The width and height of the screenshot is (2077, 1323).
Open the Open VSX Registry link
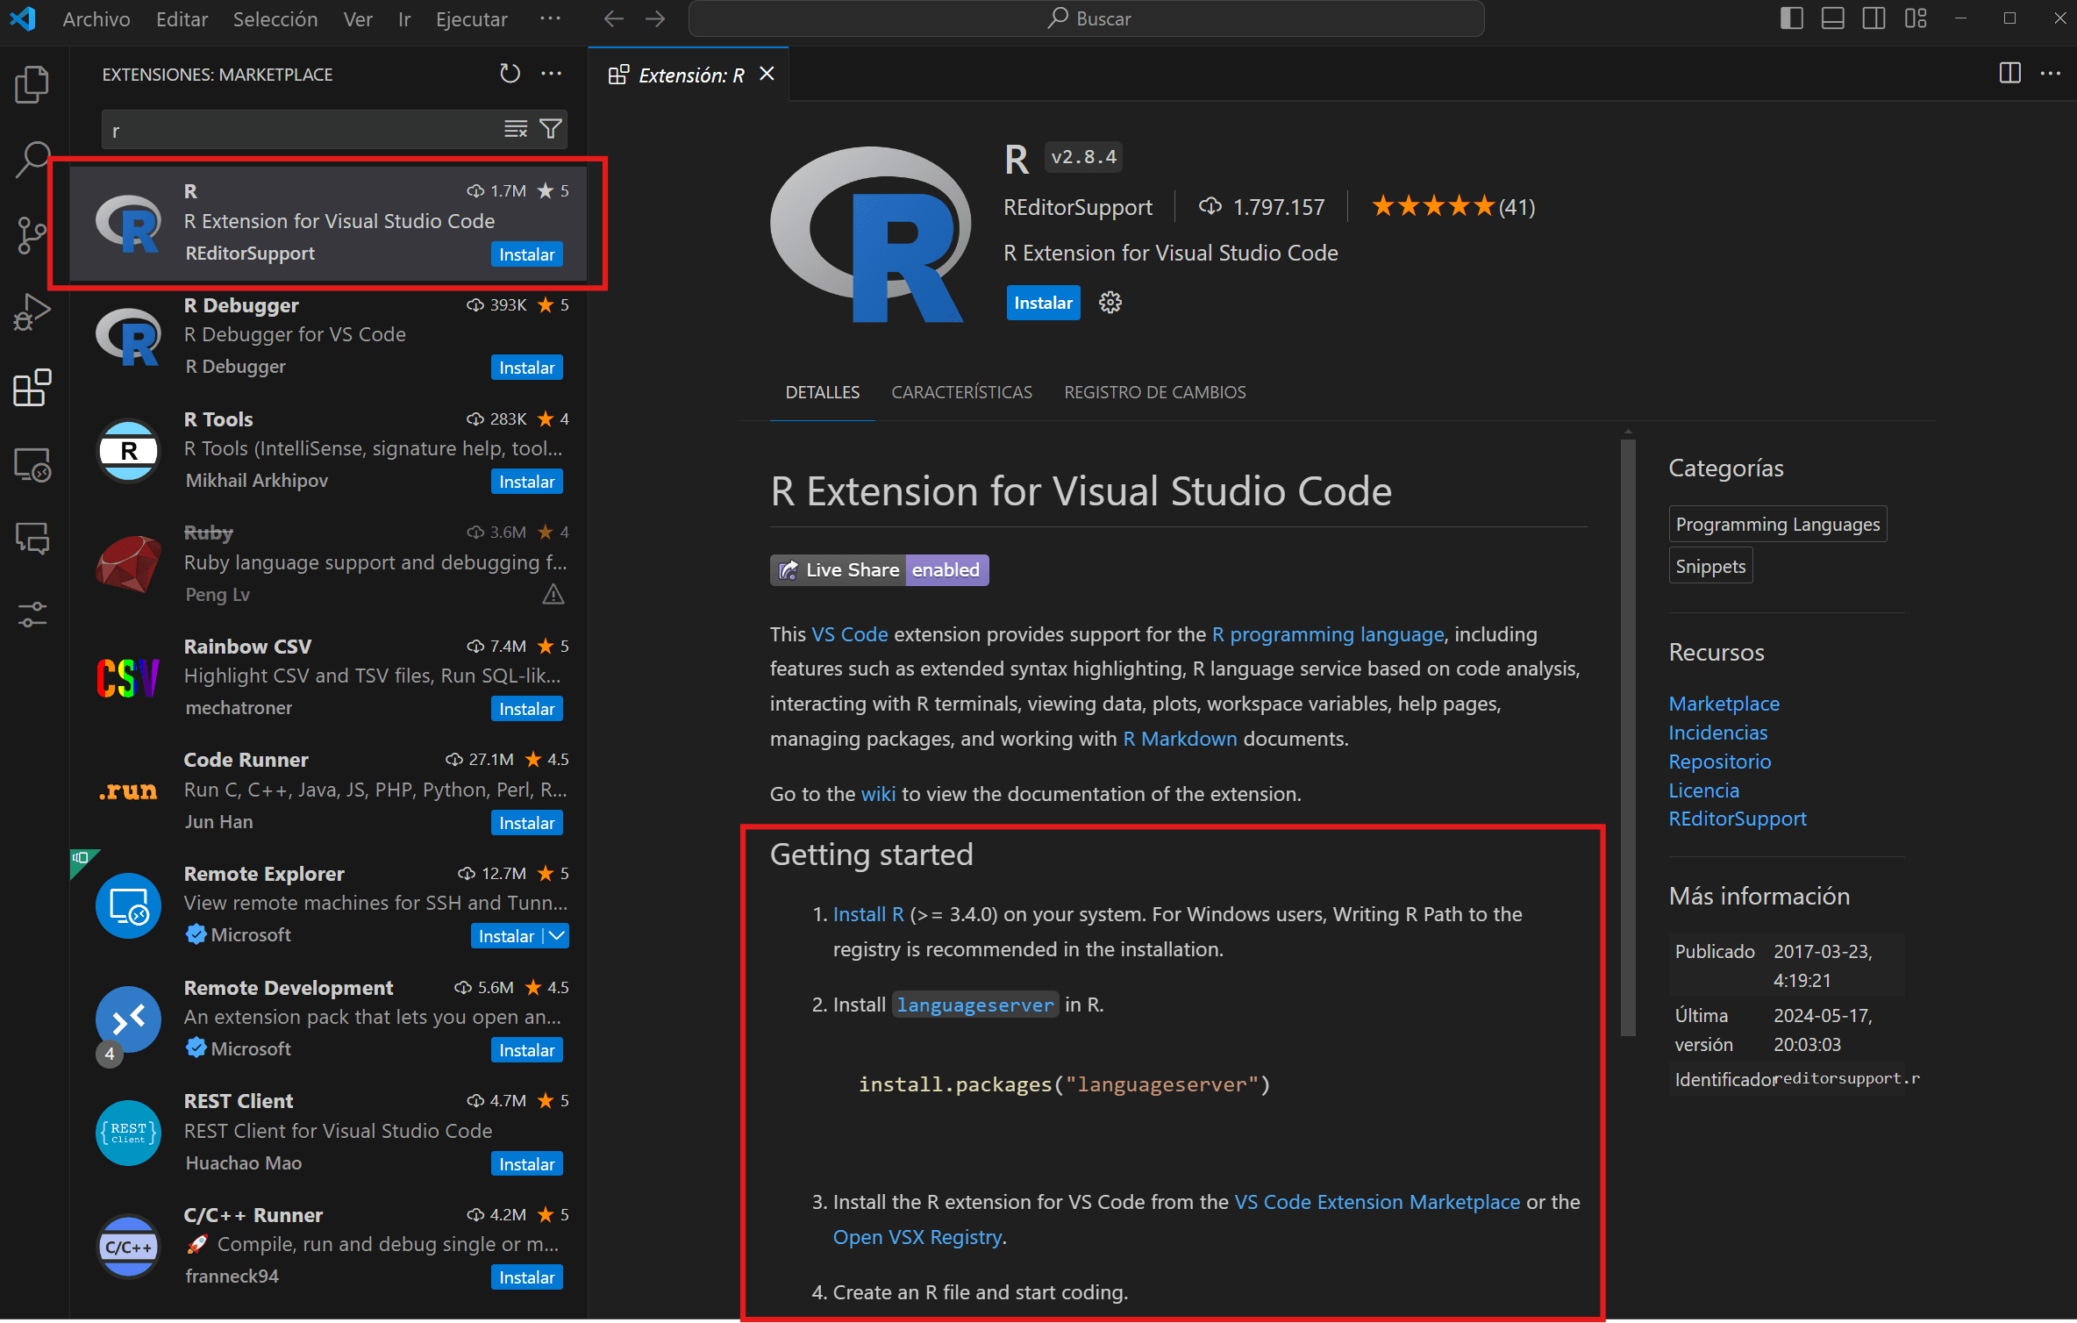coord(917,1237)
